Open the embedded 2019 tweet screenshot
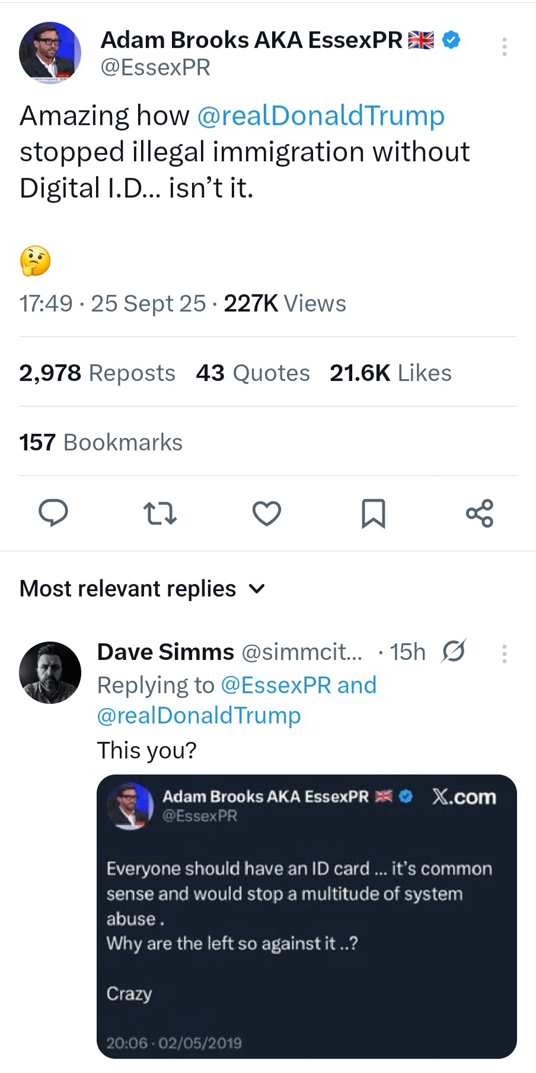The image size is (536, 1073). click(307, 916)
